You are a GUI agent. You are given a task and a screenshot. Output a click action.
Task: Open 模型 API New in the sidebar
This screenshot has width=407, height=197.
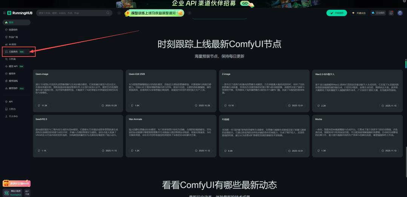pos(16,66)
